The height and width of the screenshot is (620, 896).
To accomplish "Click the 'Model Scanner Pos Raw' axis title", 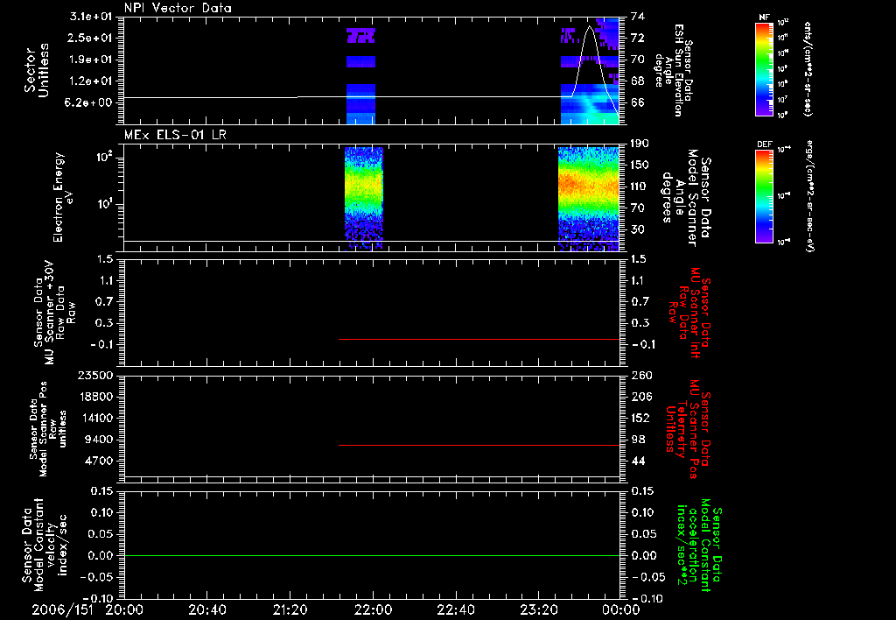I will (49, 429).
